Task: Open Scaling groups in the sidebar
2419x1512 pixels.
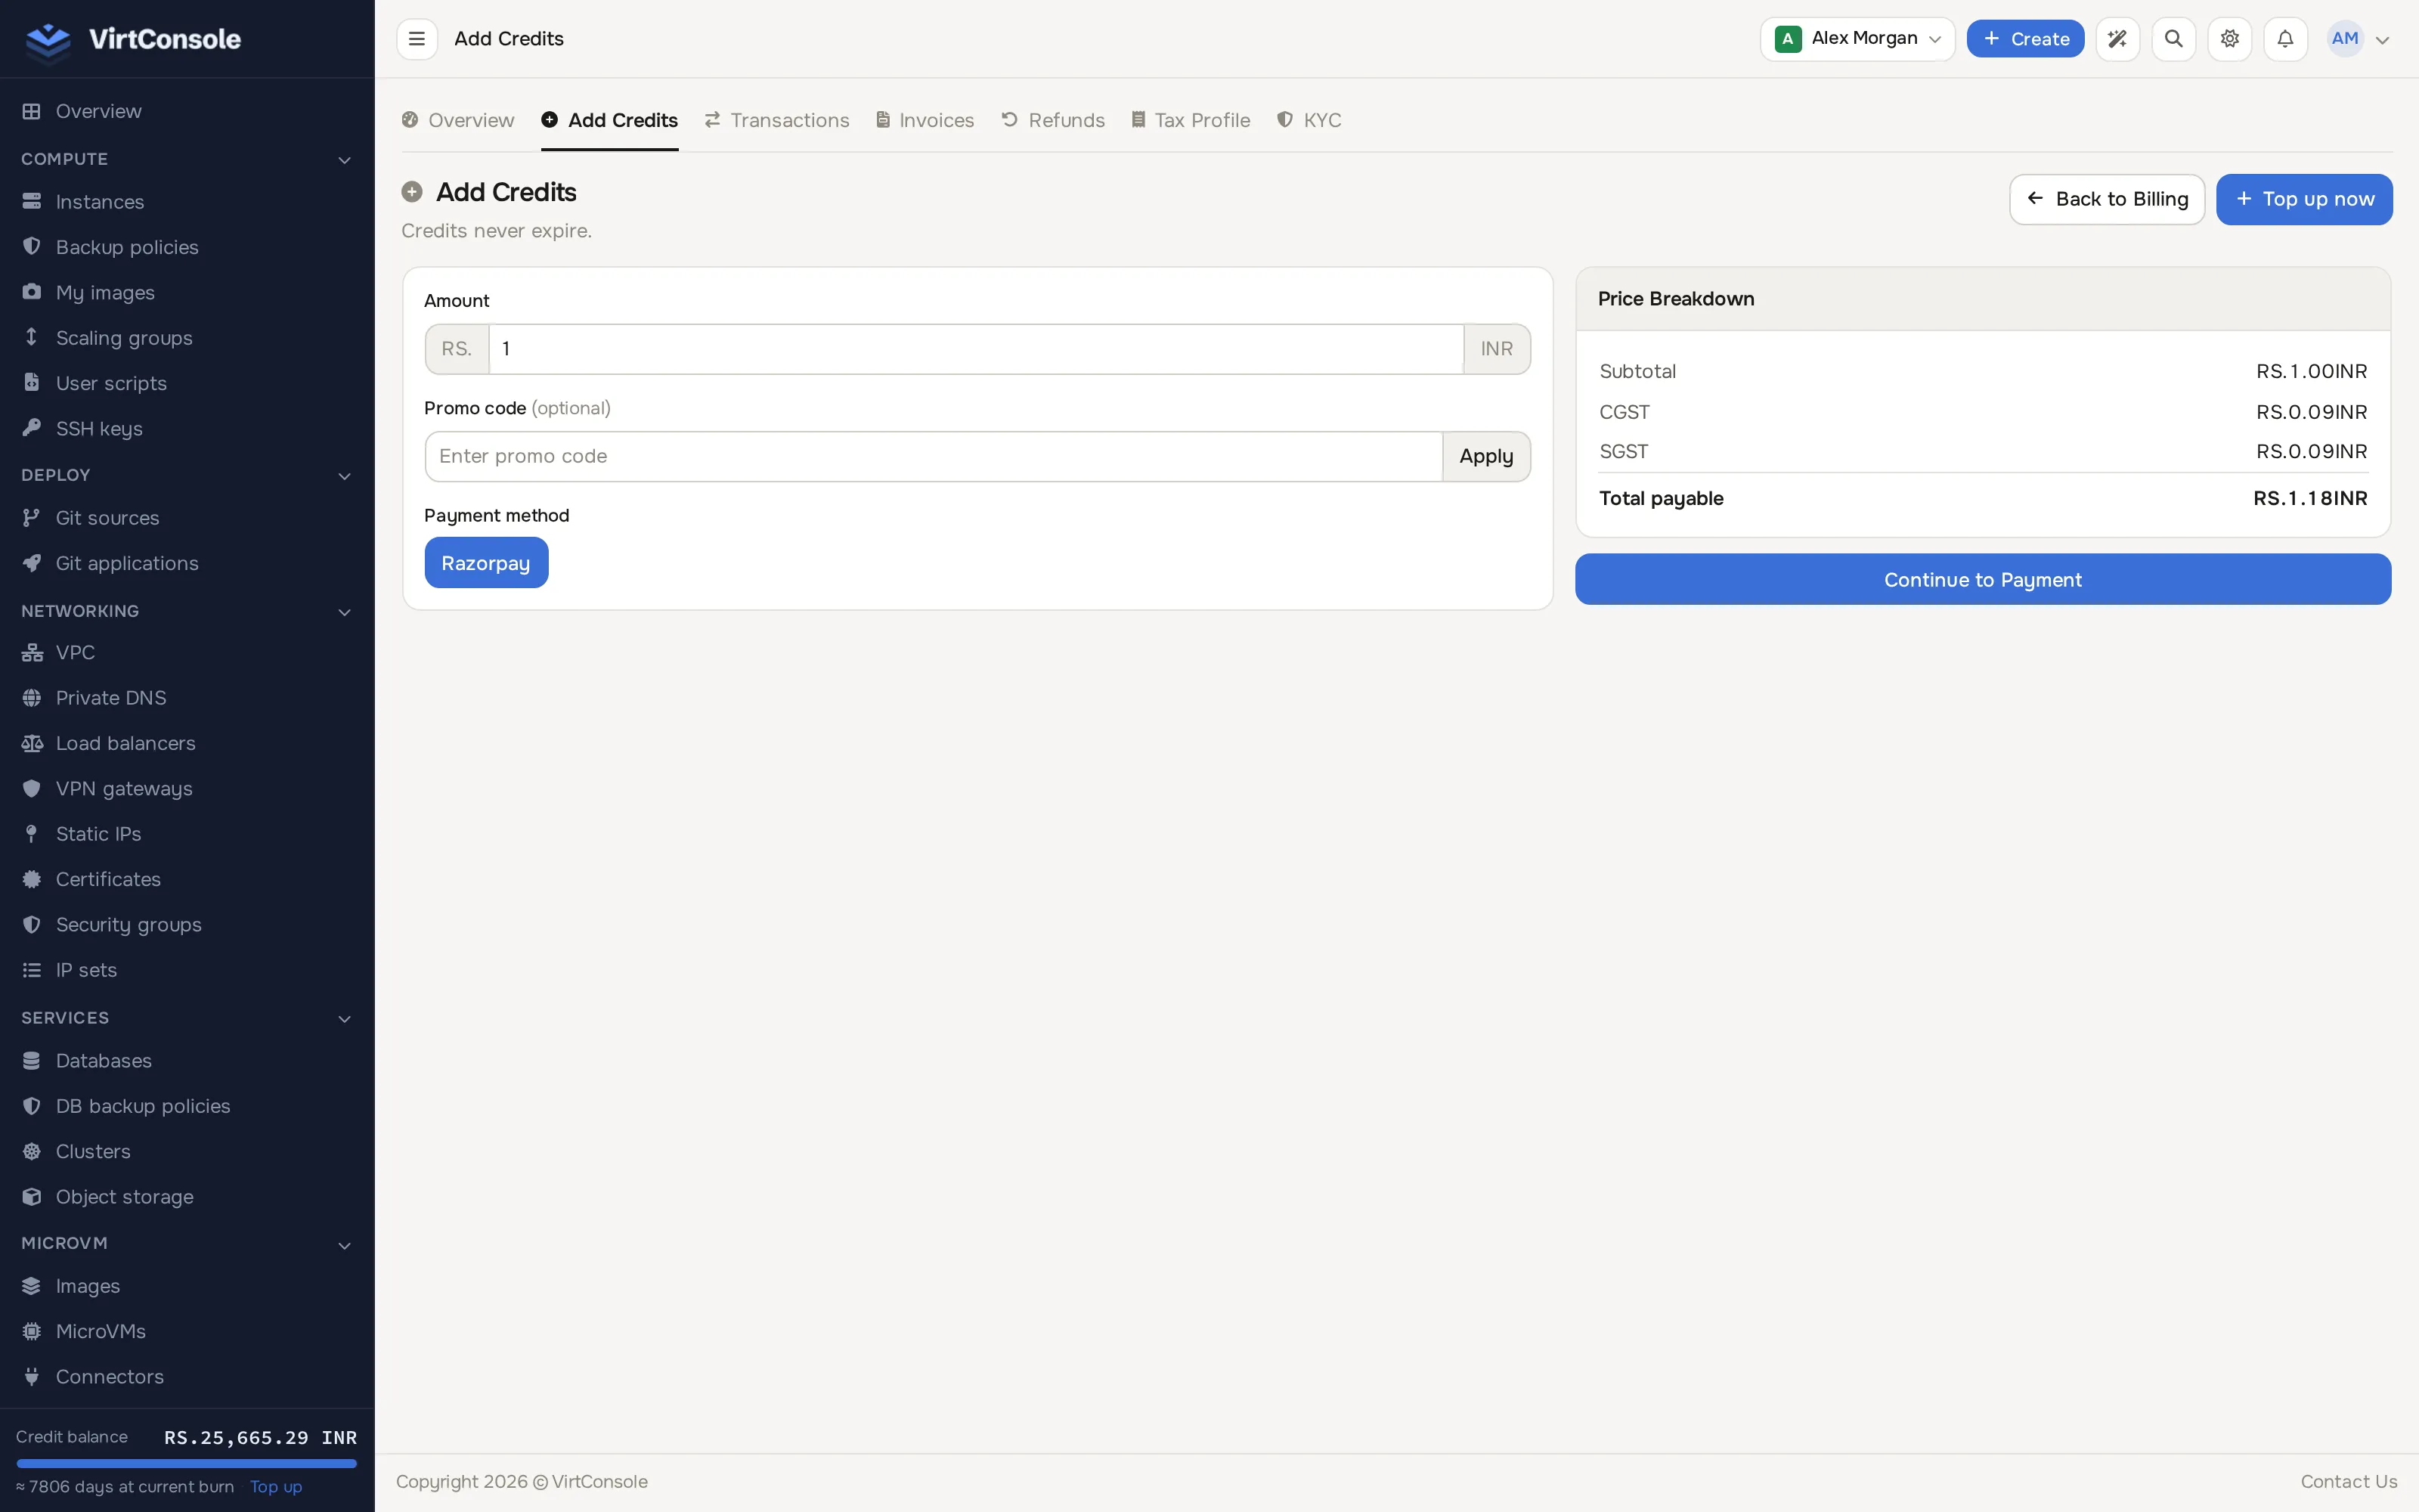Action: [187, 338]
